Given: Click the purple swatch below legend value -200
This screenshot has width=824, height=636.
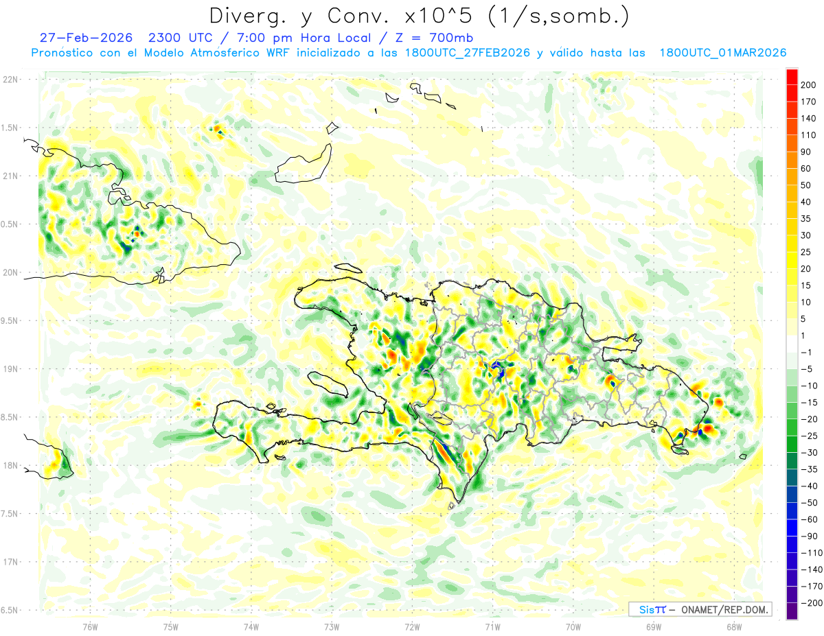Looking at the screenshot, I should pos(792,611).
